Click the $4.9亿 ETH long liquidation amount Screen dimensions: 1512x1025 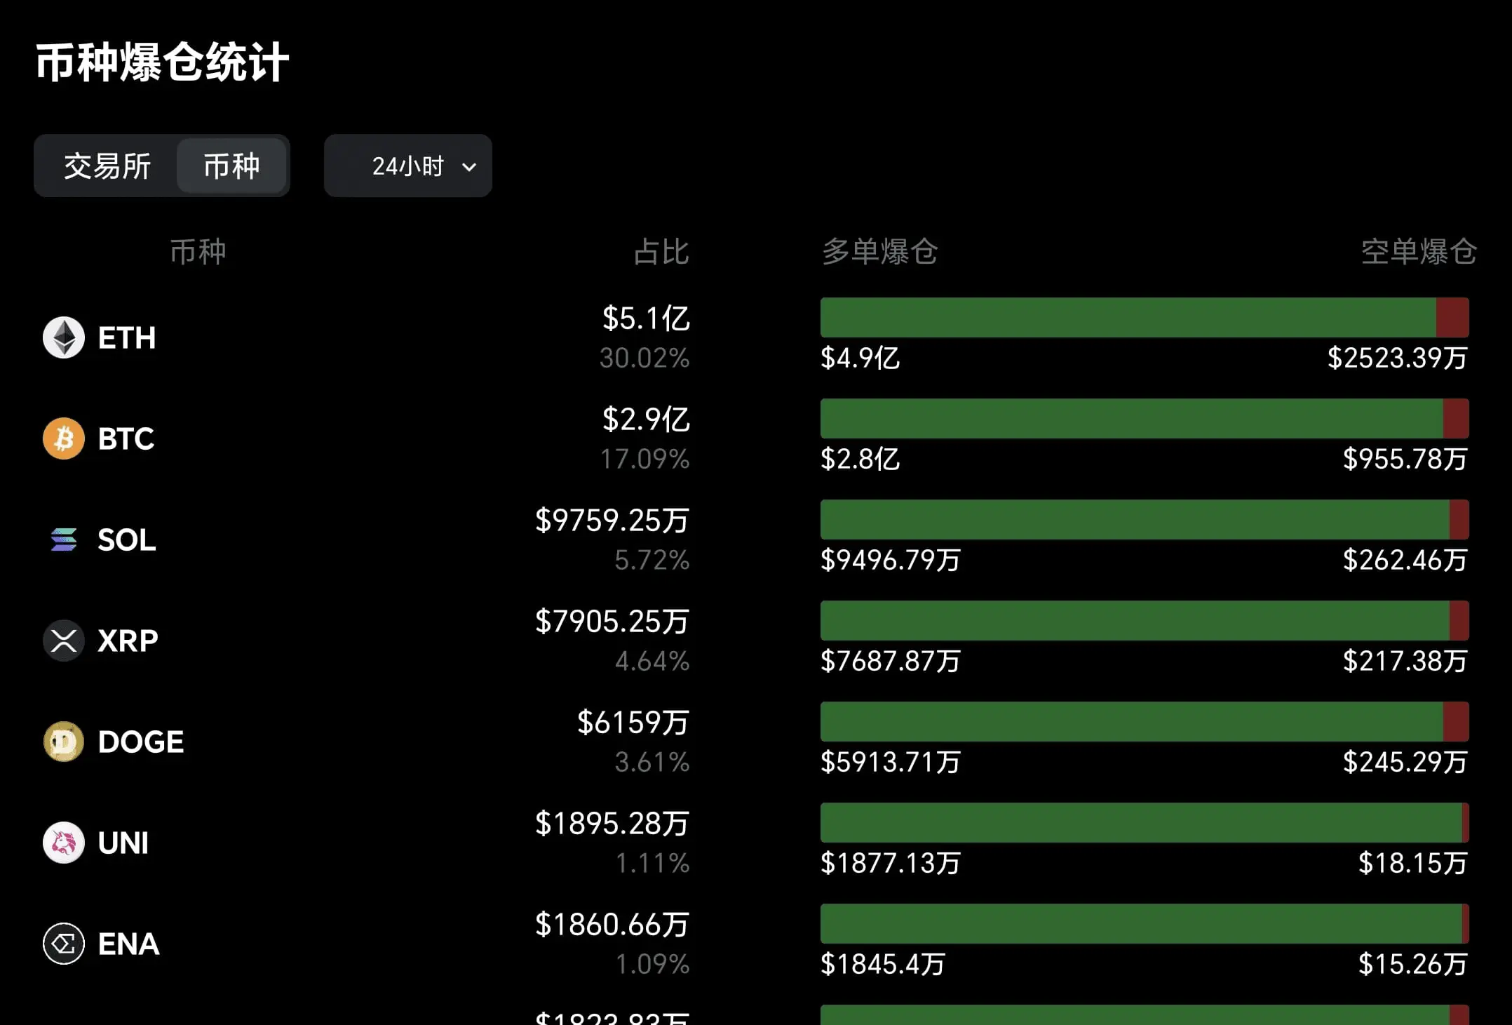(x=860, y=359)
